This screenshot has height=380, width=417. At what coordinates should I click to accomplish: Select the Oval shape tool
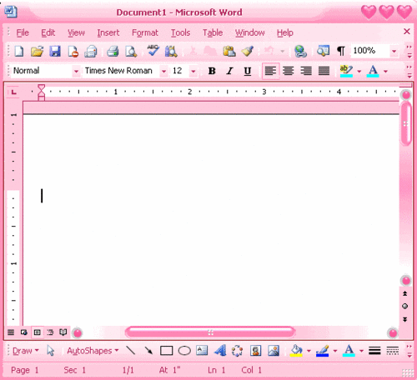point(184,351)
